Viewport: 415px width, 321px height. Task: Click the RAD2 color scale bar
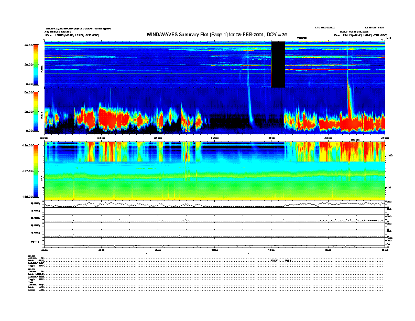pos(36,65)
